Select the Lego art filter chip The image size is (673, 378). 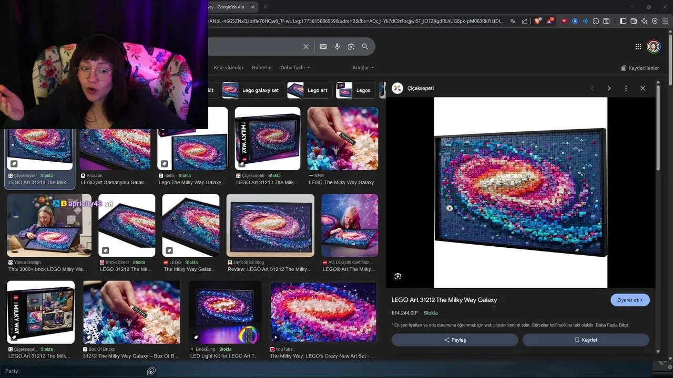(310, 90)
